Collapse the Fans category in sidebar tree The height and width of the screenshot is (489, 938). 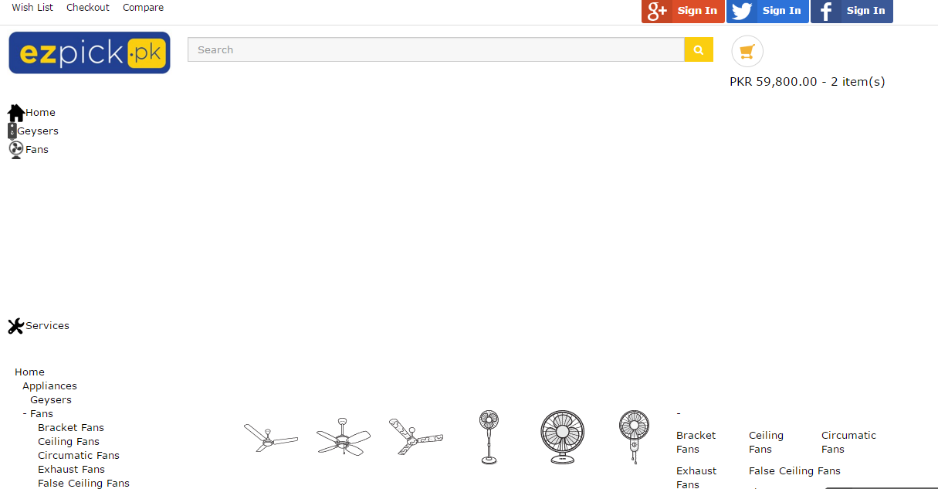pos(25,414)
